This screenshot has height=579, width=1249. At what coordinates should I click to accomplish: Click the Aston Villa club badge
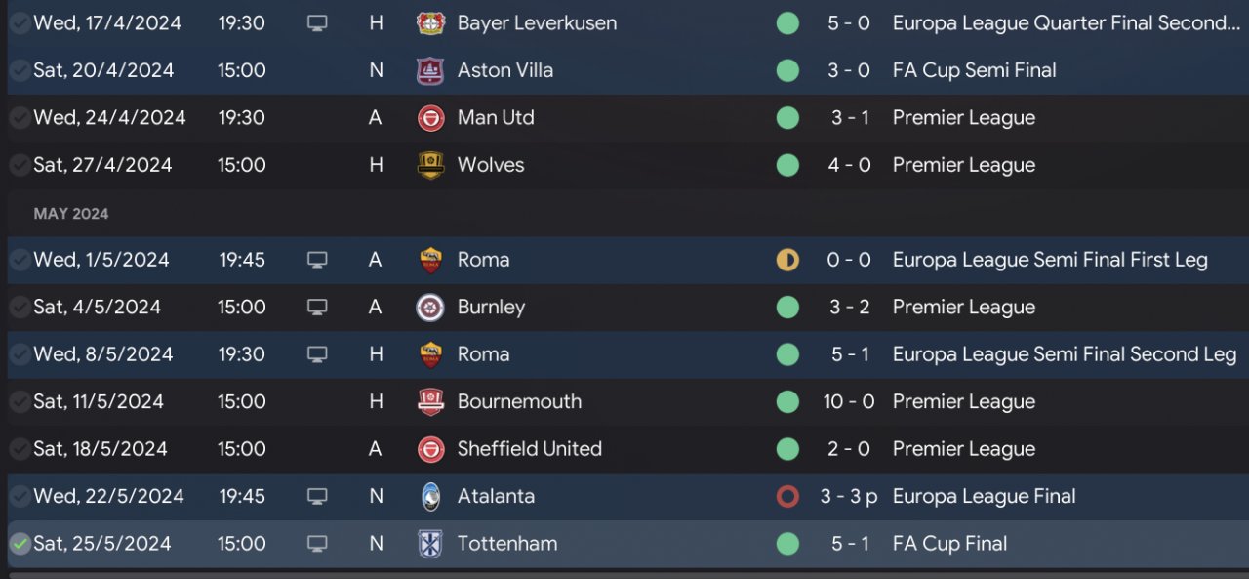point(430,70)
